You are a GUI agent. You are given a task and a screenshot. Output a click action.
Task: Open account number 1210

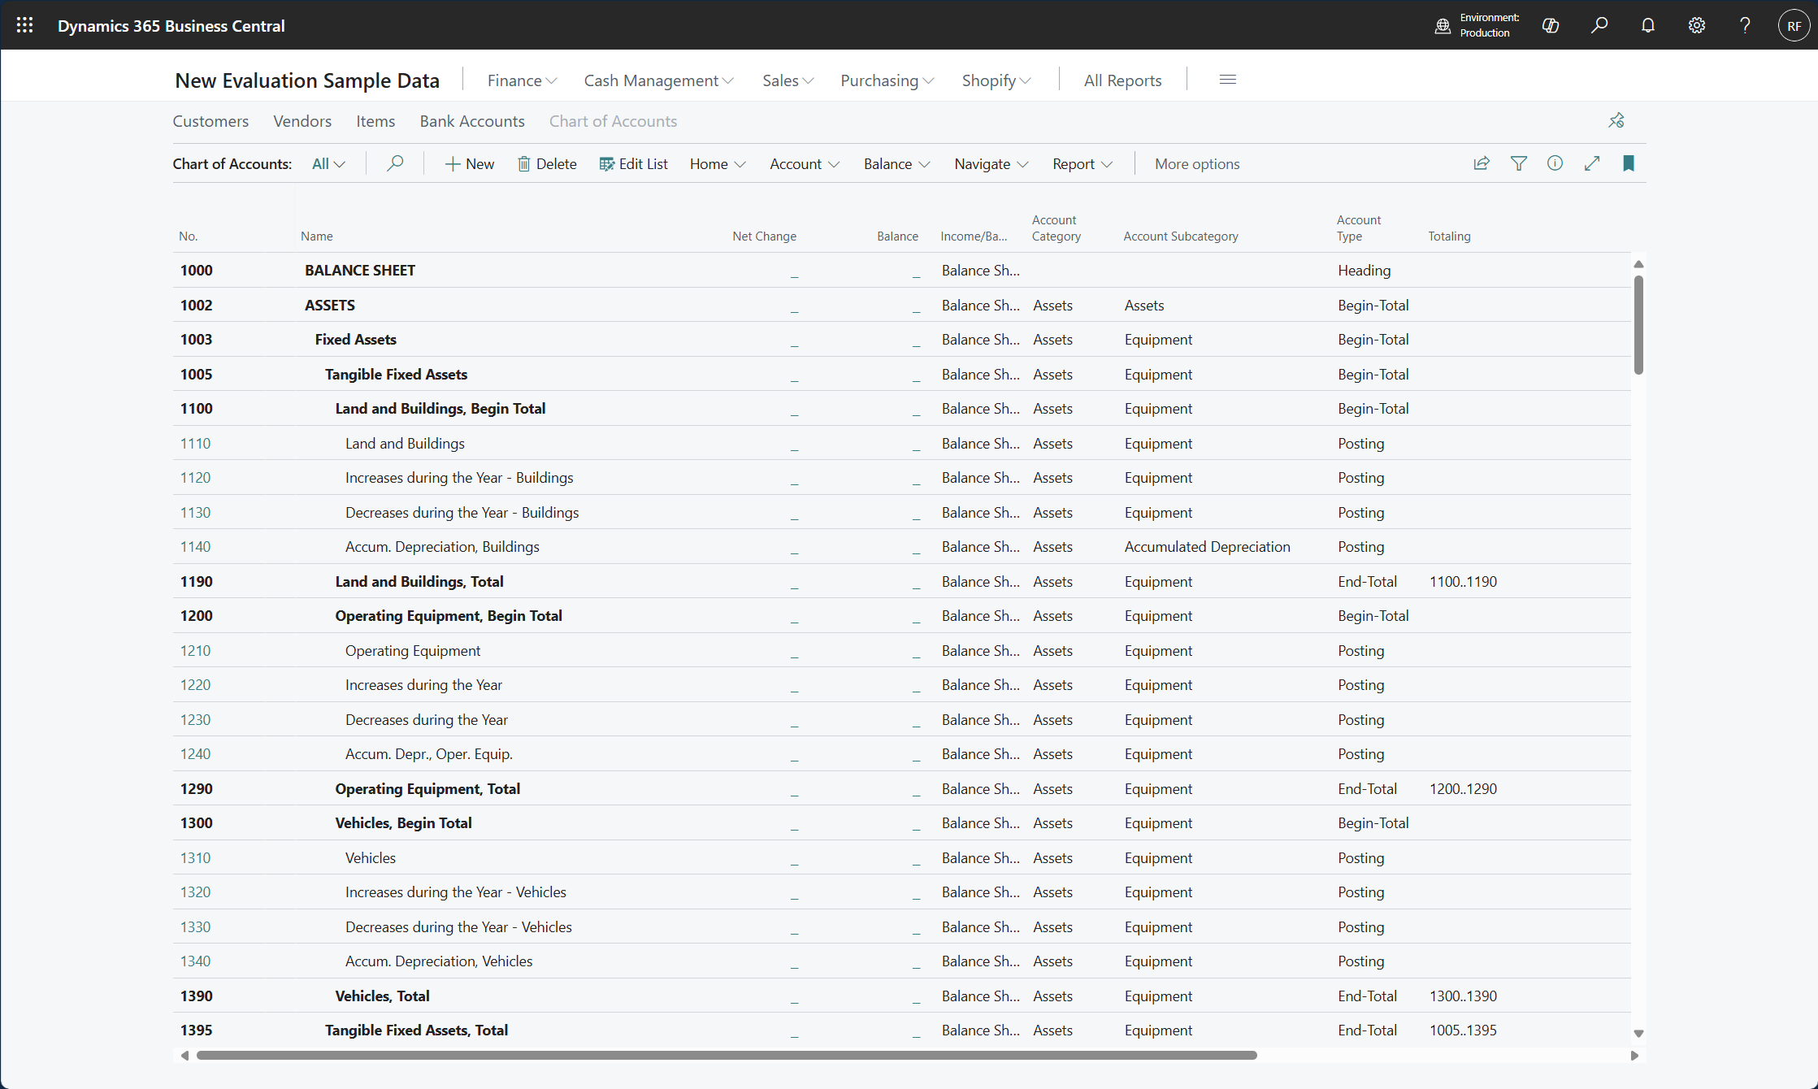pos(195,651)
